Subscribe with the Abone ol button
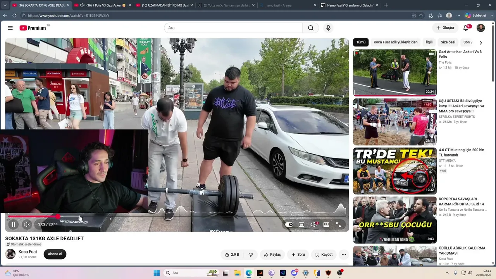This screenshot has width=496, height=279. (55, 254)
